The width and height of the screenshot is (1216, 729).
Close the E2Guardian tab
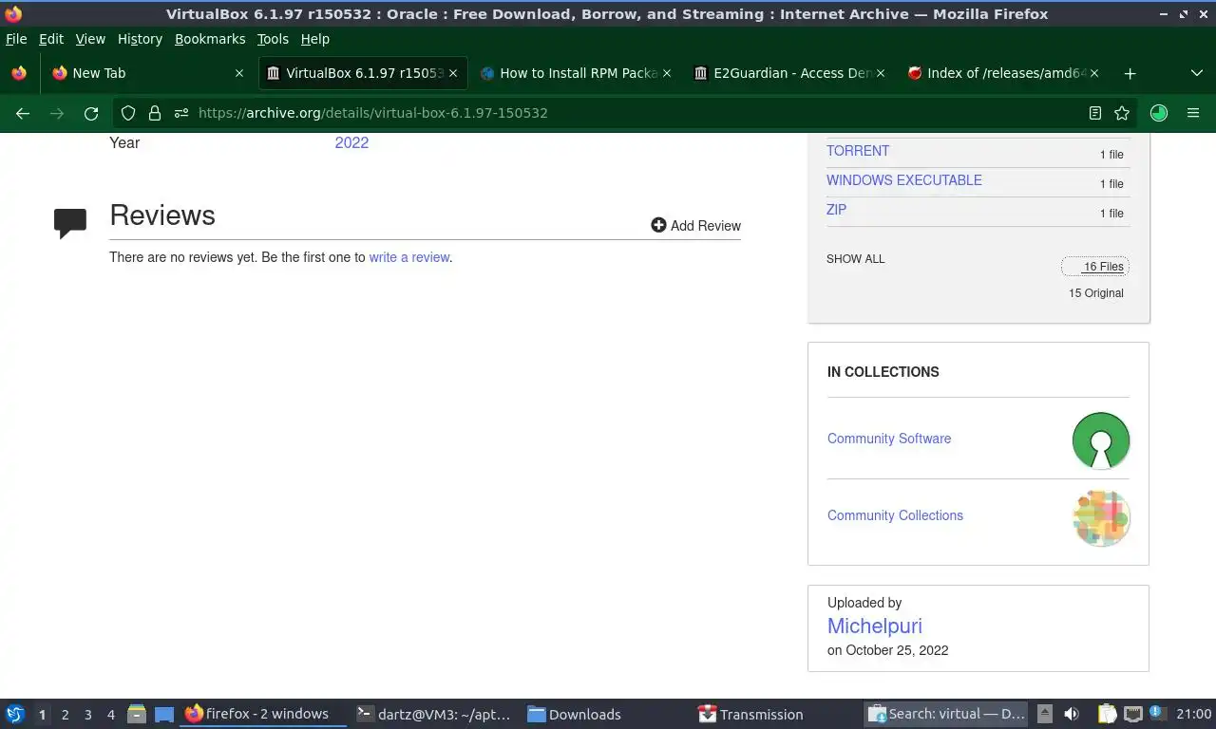881,73
